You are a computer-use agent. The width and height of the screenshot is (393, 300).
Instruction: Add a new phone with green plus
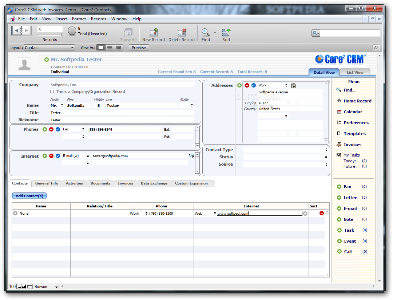click(x=45, y=129)
